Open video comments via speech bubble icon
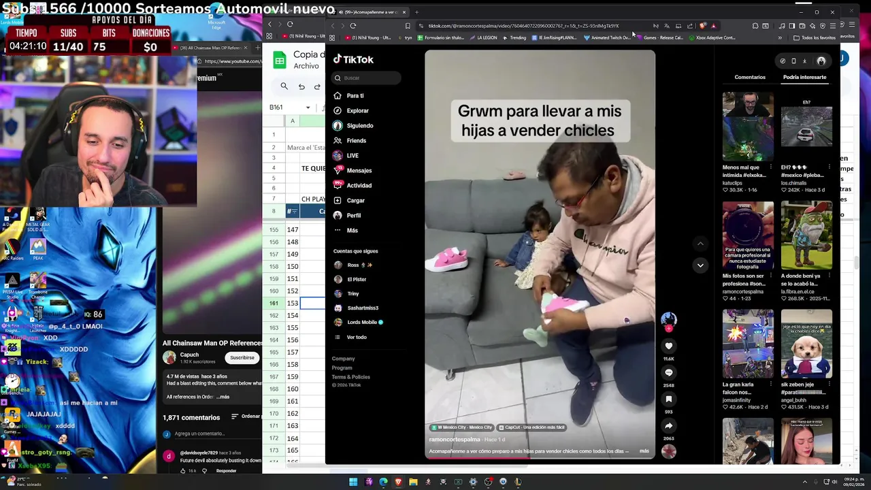This screenshot has height=490, width=871. coord(669,372)
